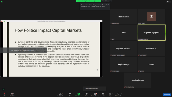Select Hamdan Adi's video tile
This screenshot has width=172, height=97.
[x=124, y=17]
